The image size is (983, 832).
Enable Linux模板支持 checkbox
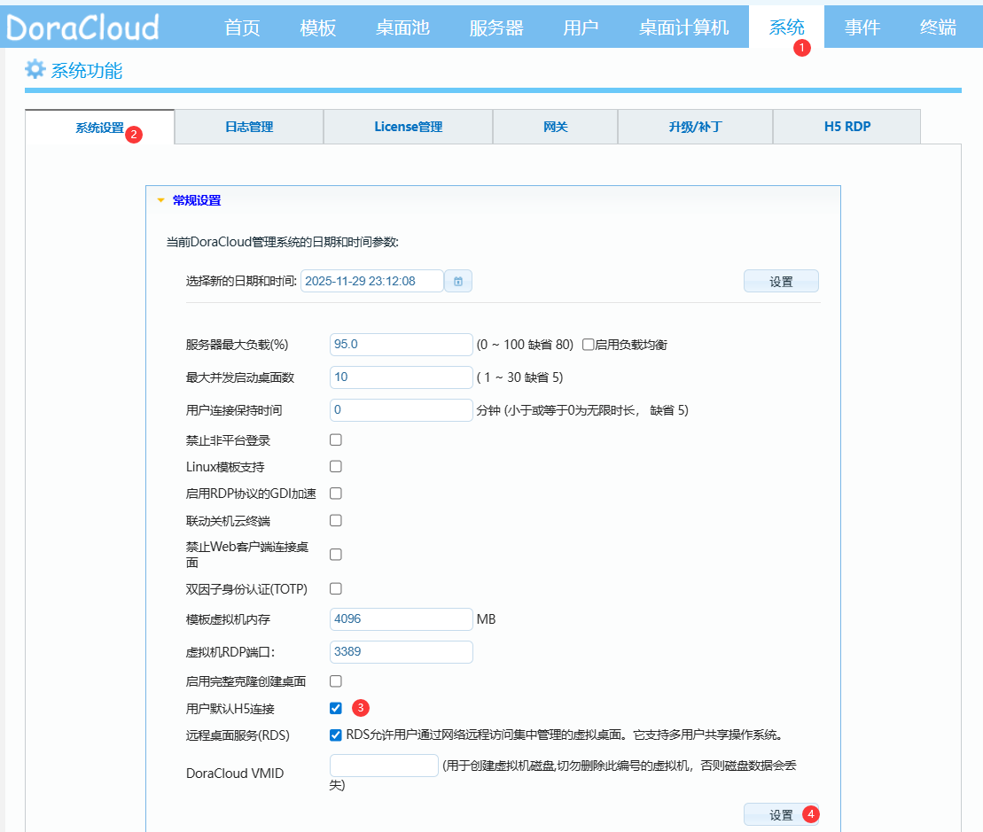coord(336,467)
